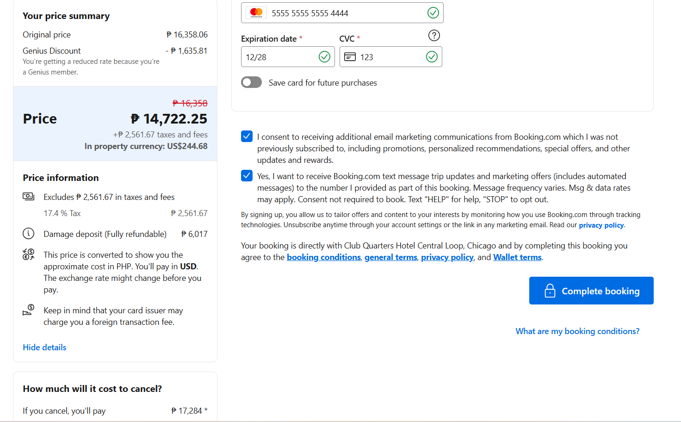Open privacy policy link in tracking notice
Screen dimensions: 681x422
(x=601, y=225)
